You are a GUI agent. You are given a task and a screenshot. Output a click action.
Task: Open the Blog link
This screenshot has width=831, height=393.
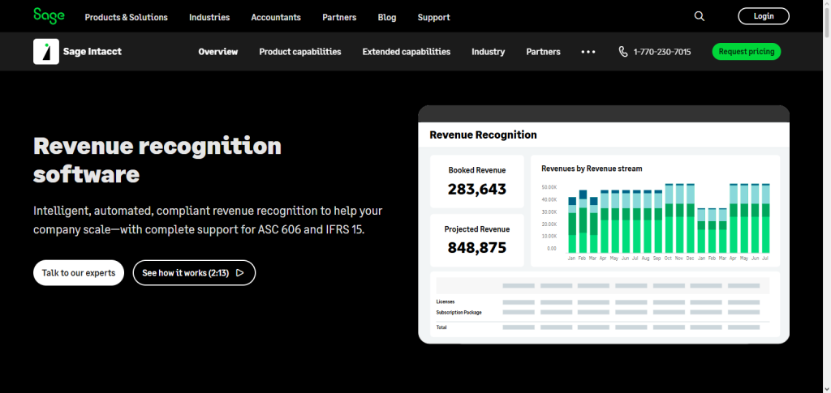tap(387, 17)
